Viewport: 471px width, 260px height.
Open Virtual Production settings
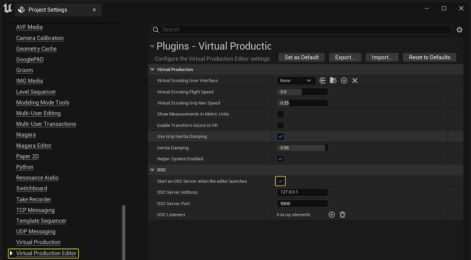point(38,242)
